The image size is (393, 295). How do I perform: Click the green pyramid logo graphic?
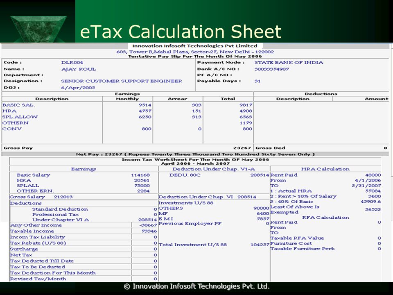click(x=38, y=29)
